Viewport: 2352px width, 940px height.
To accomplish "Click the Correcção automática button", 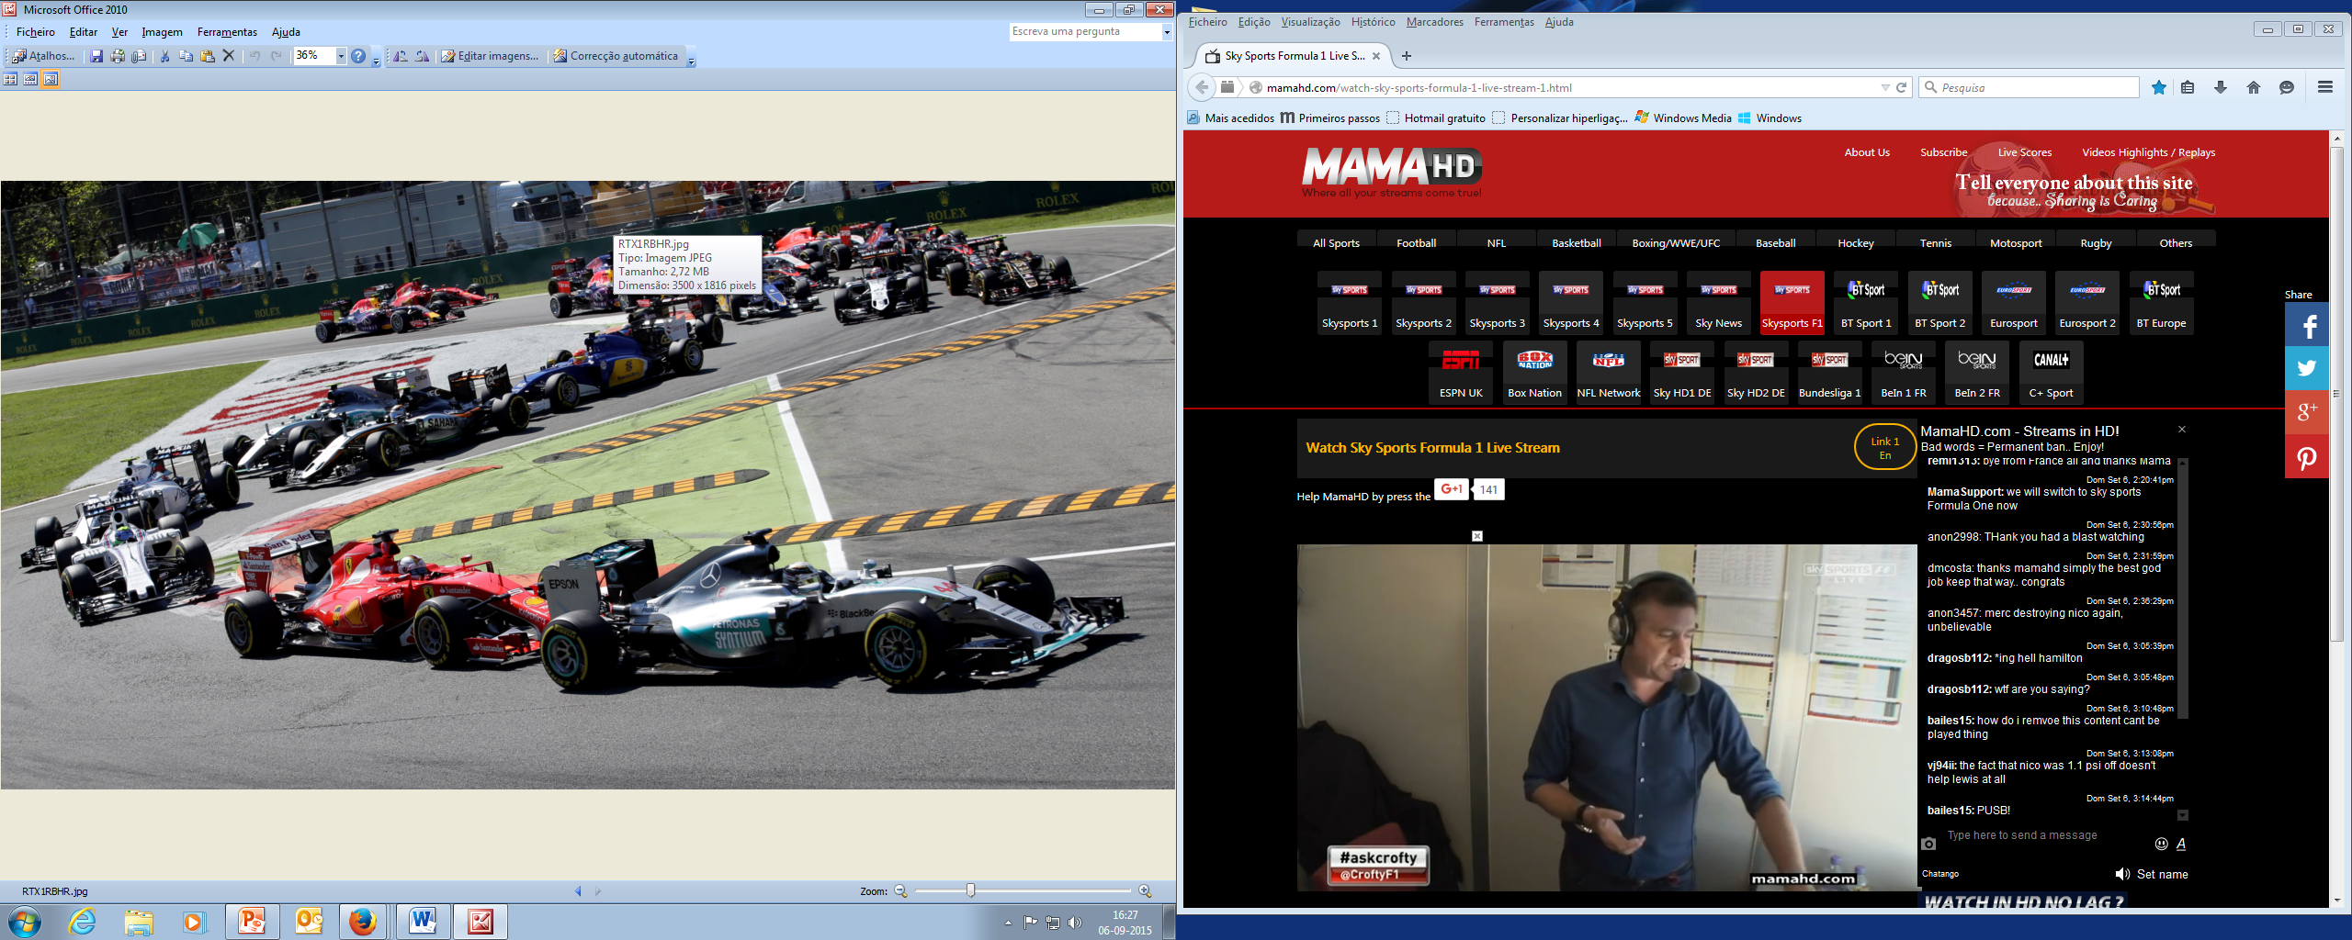I will click(616, 56).
